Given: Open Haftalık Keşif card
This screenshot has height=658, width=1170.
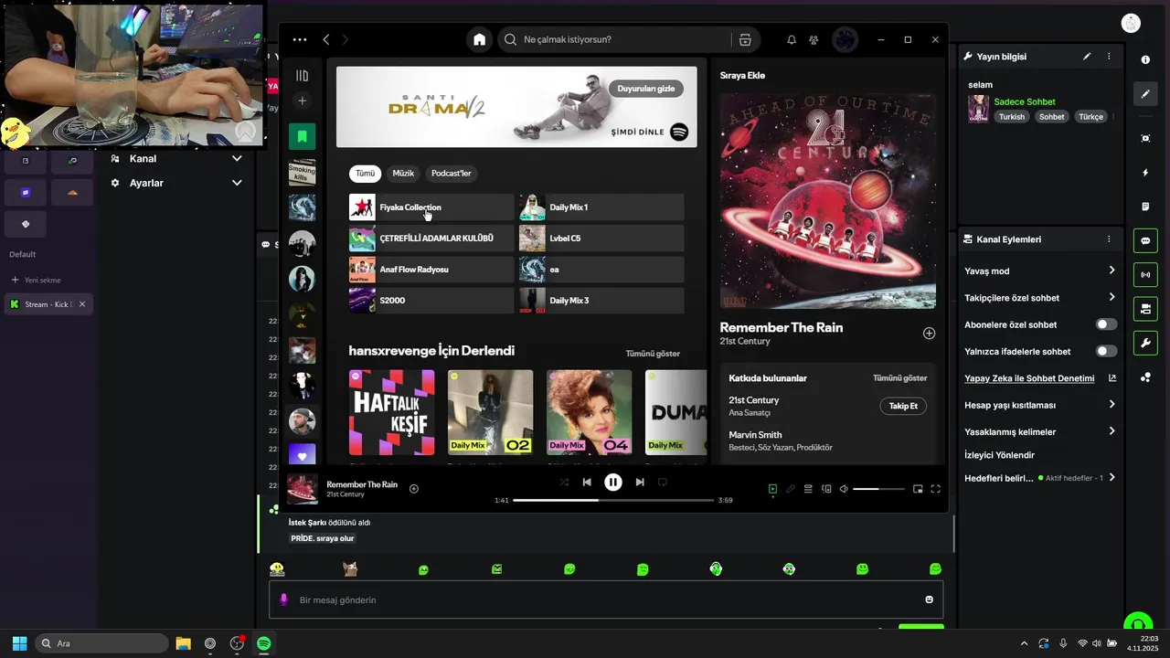Looking at the screenshot, I should pos(392,412).
